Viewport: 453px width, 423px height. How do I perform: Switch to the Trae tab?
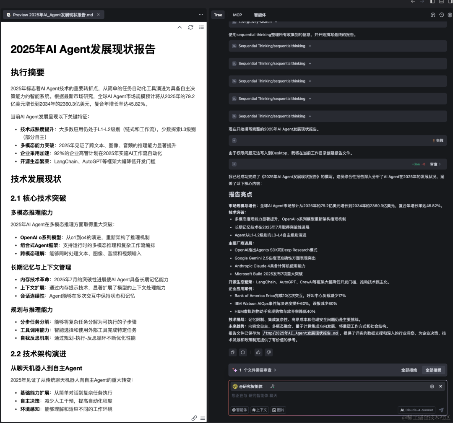tap(218, 15)
